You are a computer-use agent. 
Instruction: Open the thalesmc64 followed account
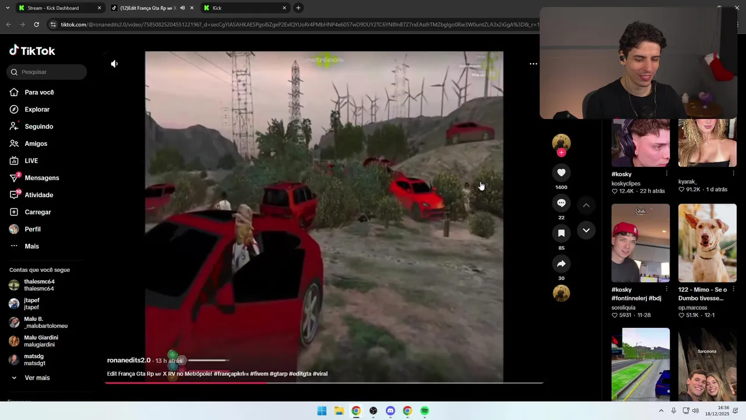pyautogui.click(x=33, y=285)
